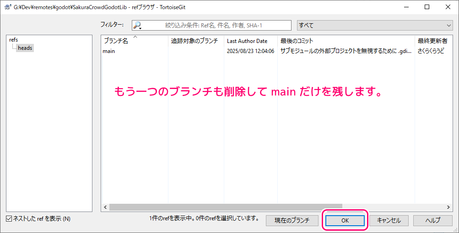Minimize the ref browser window
The width and height of the screenshot is (459, 233).
[x=406, y=7]
